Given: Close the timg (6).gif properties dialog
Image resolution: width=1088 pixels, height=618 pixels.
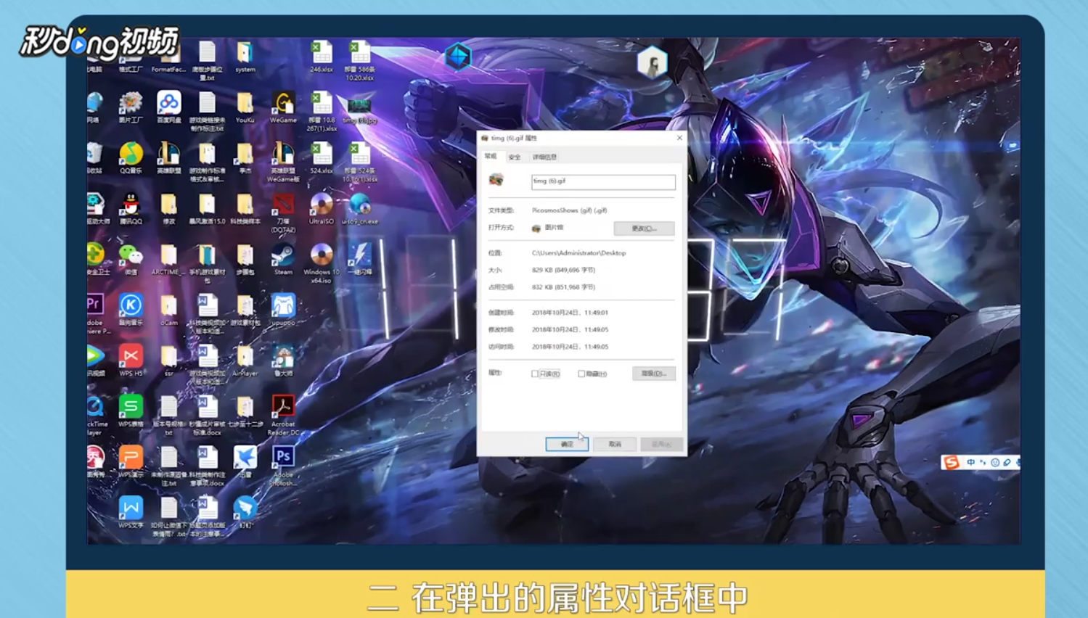Looking at the screenshot, I should point(679,138).
